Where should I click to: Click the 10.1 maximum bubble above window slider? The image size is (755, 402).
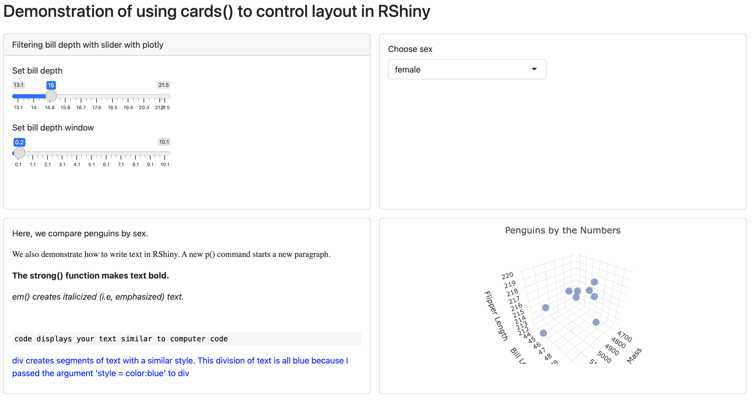click(x=164, y=142)
